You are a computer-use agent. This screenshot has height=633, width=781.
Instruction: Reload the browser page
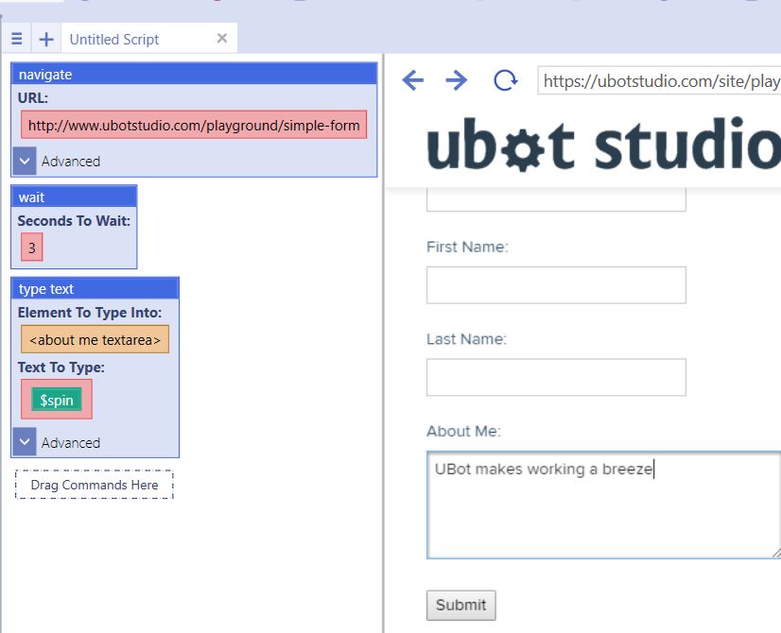coord(505,80)
